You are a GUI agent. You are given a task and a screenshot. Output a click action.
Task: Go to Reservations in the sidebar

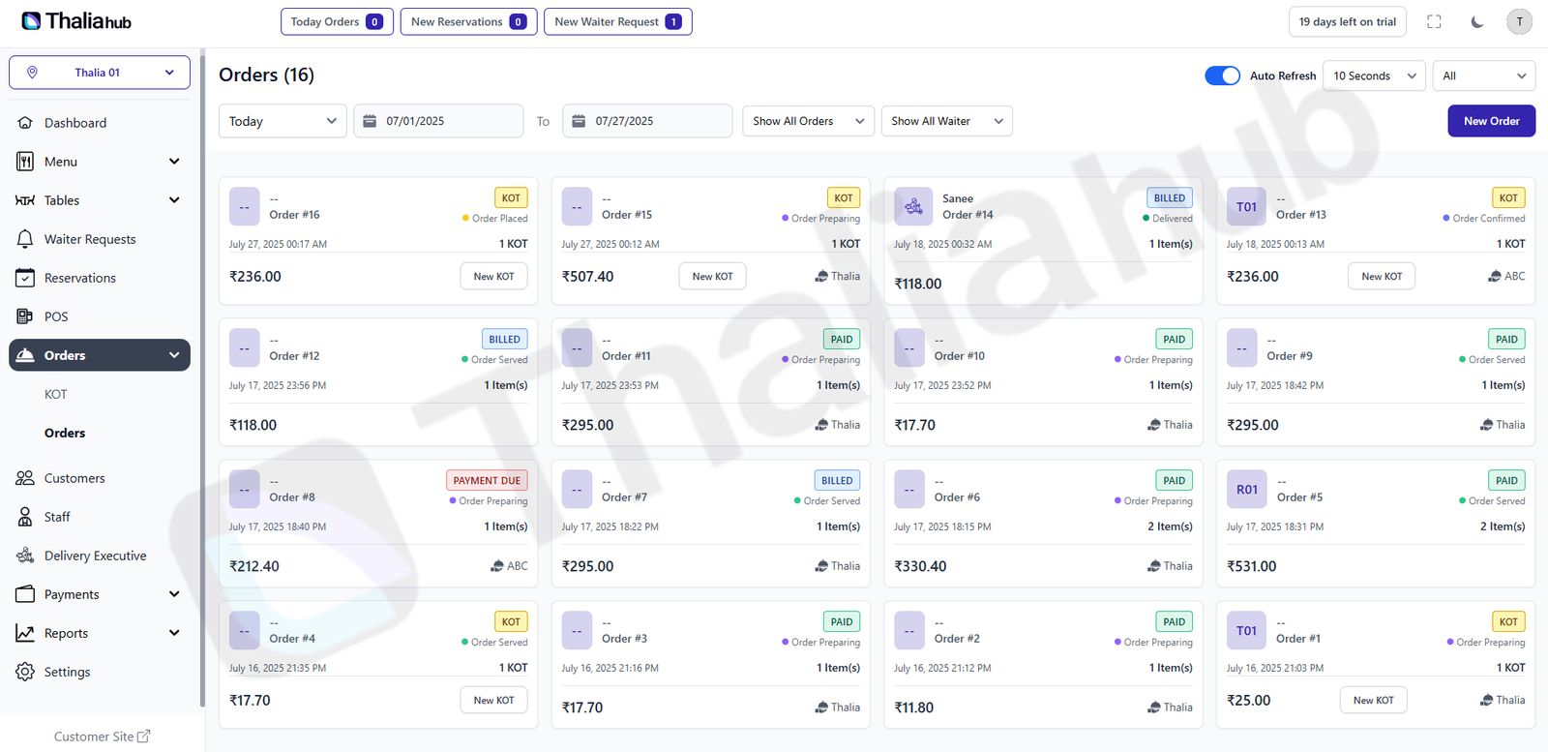click(x=79, y=278)
